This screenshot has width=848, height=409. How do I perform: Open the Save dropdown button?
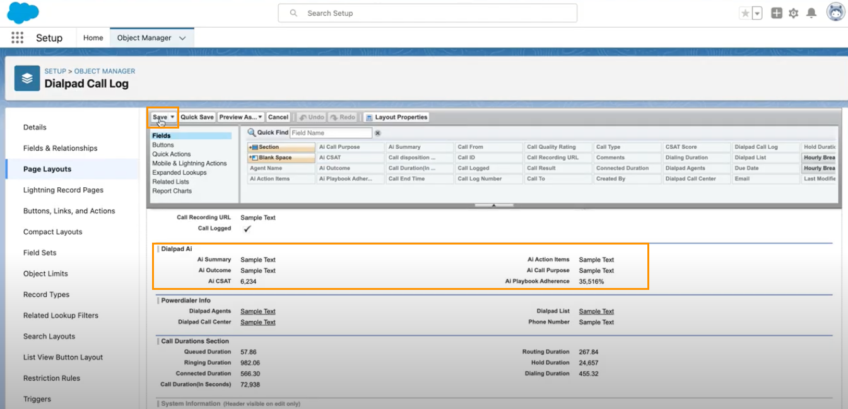(163, 117)
